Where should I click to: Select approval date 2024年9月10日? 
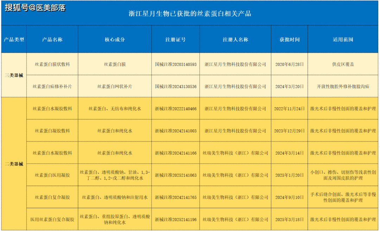290,197
